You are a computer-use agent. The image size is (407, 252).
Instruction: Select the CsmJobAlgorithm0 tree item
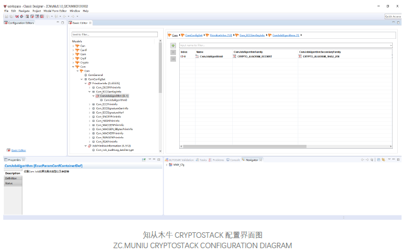(x=115, y=100)
